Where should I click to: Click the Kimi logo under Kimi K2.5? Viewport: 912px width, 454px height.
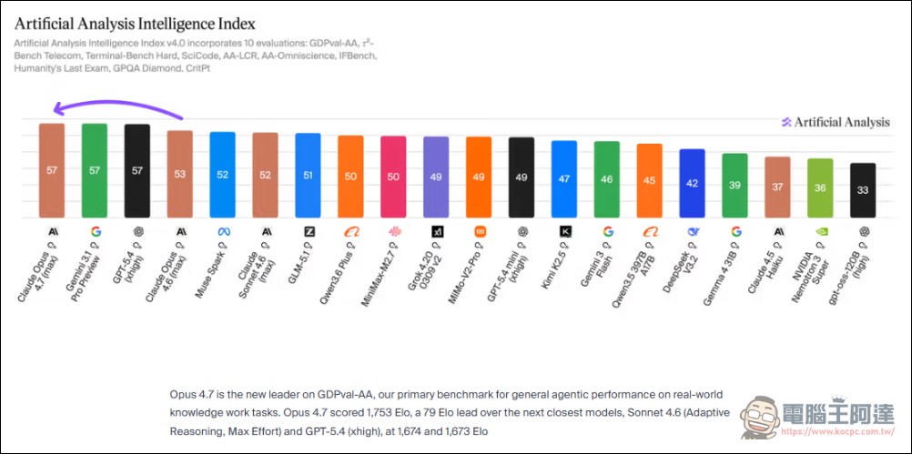pos(564,232)
